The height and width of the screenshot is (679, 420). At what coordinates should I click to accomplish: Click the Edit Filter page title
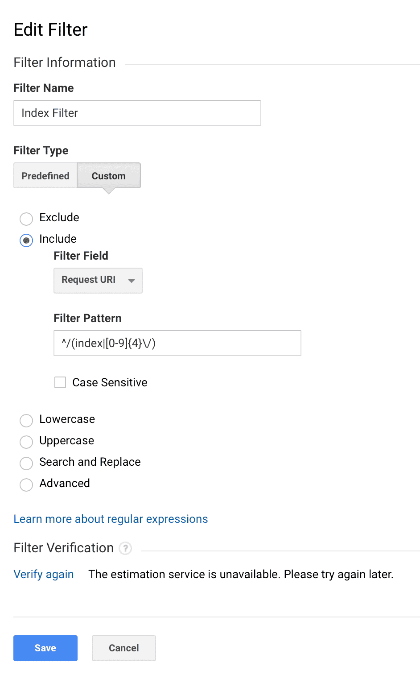(x=51, y=30)
